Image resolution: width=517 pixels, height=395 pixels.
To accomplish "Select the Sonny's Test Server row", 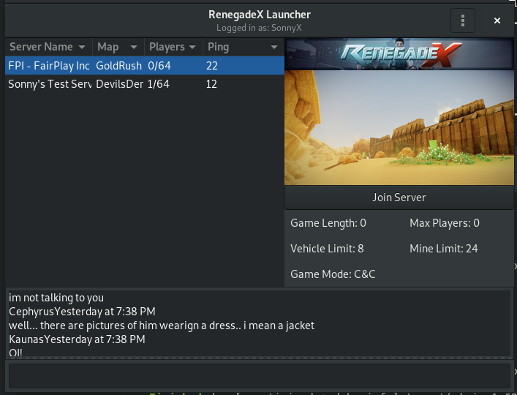I will coord(145,83).
